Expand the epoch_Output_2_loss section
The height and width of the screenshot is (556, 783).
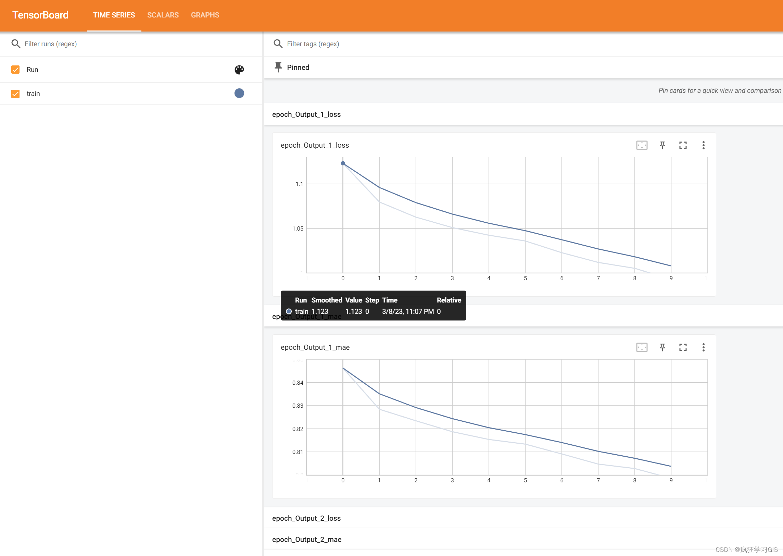[309, 518]
